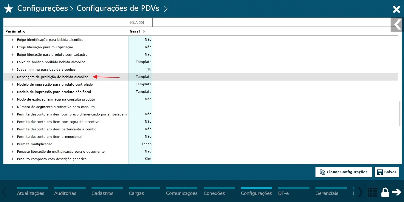Expand Modelo de impressão para produto não fiscal
404x202 pixels.
[13, 92]
